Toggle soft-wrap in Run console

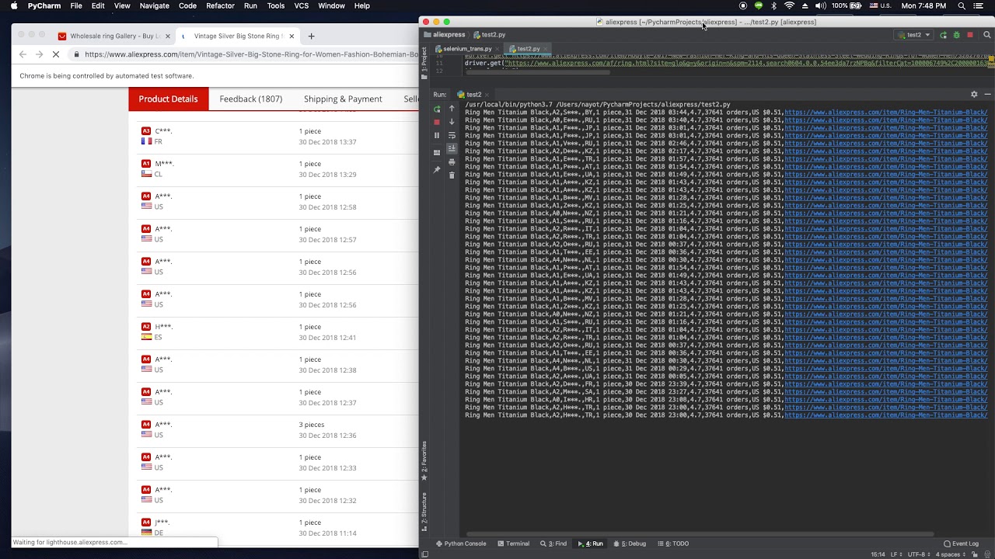452,135
